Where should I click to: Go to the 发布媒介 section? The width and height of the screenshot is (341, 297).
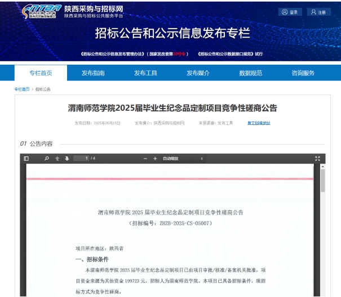198,73
